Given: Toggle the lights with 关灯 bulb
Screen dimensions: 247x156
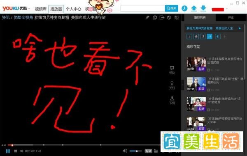Looking at the screenshot, I should (x=172, y=85).
